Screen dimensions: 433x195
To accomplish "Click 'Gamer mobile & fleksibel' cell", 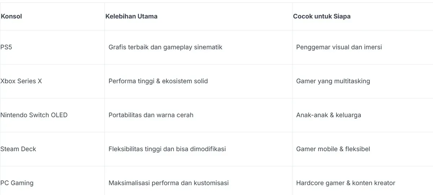I will coord(363,149).
